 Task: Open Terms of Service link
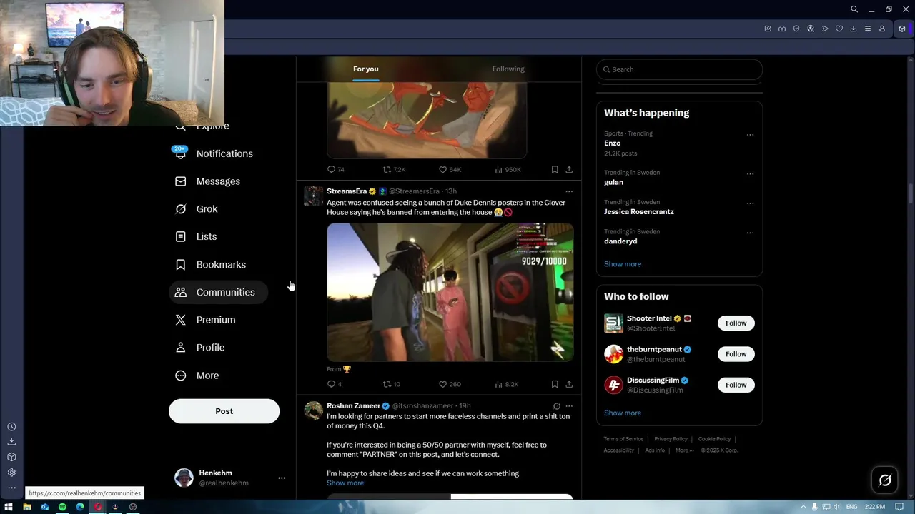(623, 439)
